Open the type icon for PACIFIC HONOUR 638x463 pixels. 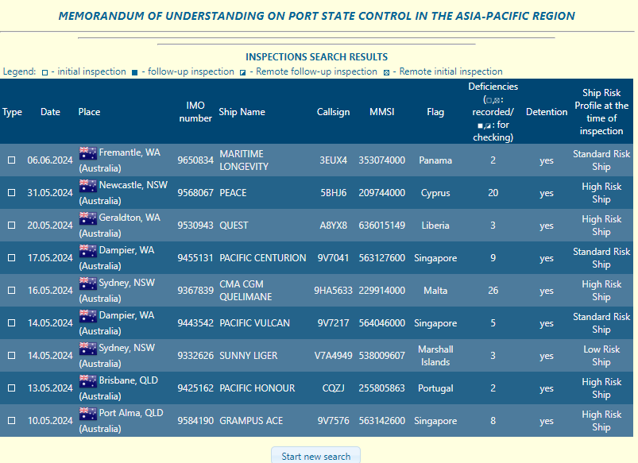[x=11, y=388]
